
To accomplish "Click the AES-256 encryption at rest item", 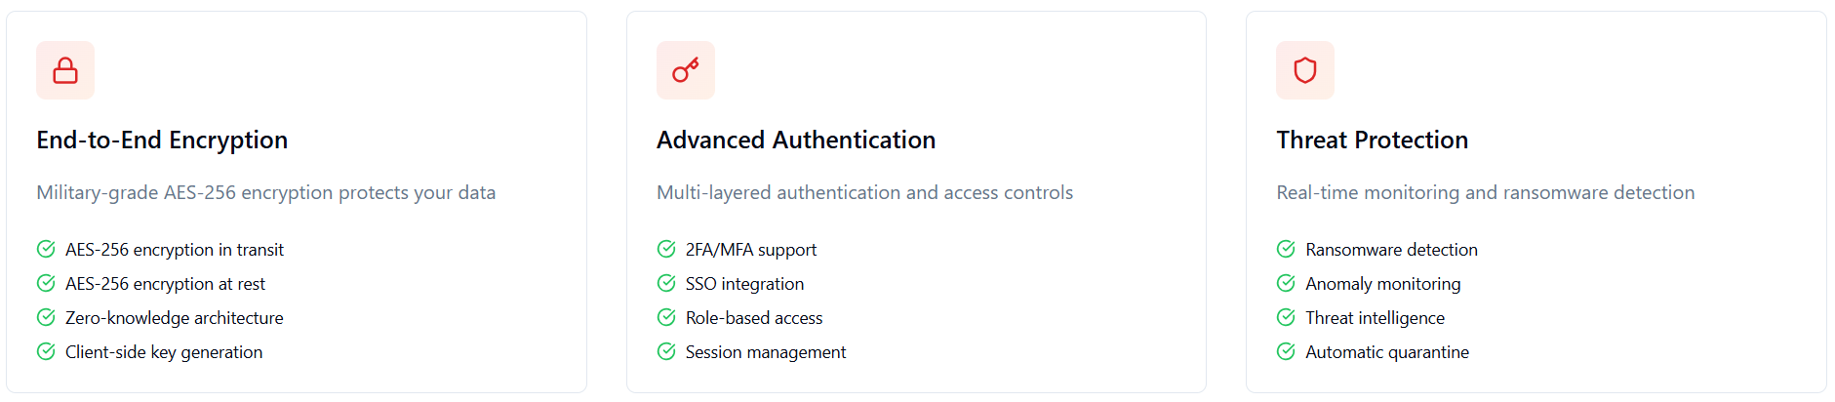I will tap(165, 284).
